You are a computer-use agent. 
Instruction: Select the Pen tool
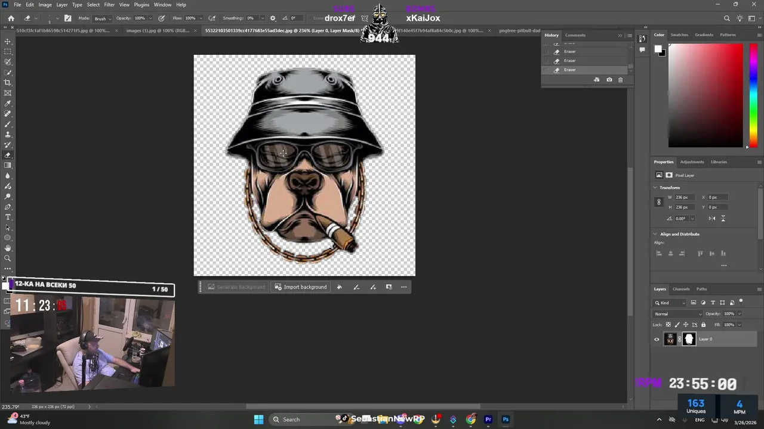click(8, 207)
